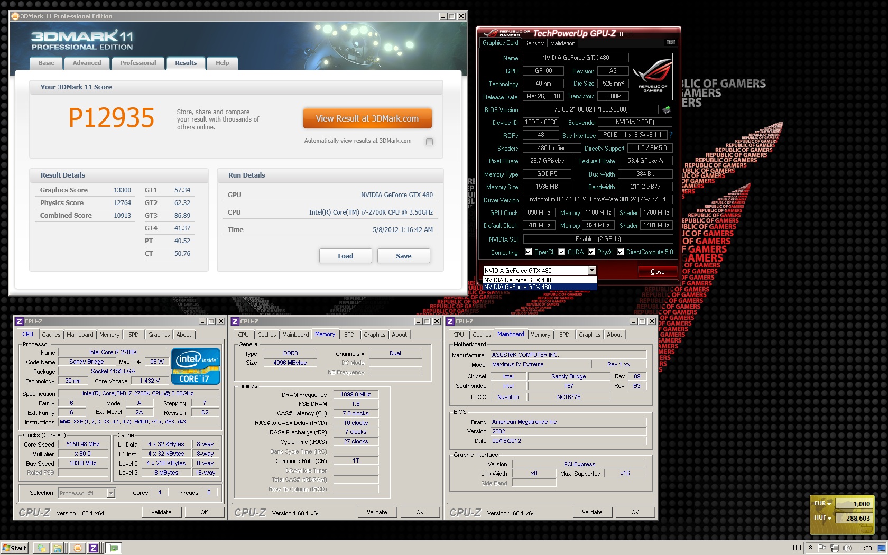The image size is (888, 555).
Task: Switch to Caches tab in CPU-Z CPU window
Action: (51, 335)
